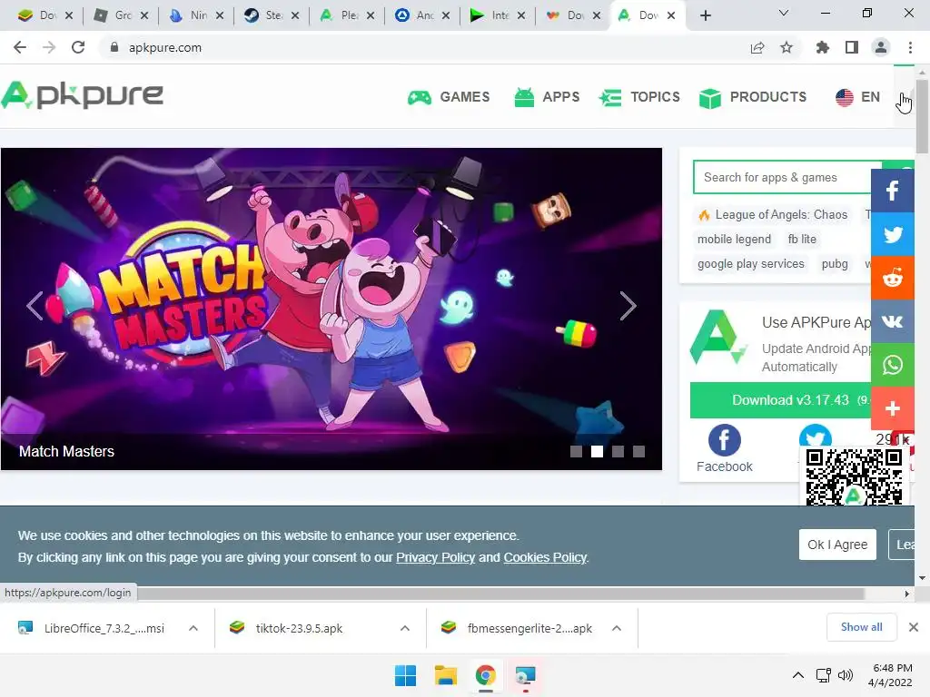Show hidden system tray icons
The image size is (930, 697).
coord(798,675)
